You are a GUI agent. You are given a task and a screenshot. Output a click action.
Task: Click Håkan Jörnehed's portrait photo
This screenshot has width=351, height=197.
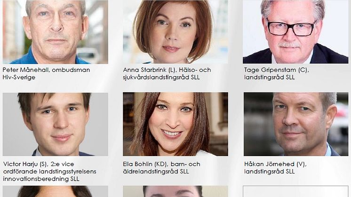(x=296, y=124)
